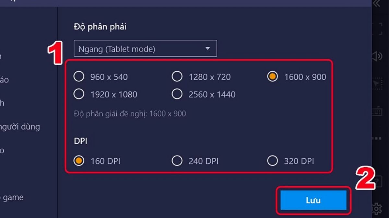Open the keyboard controls icon
389x218 pixels.
coord(377,111)
